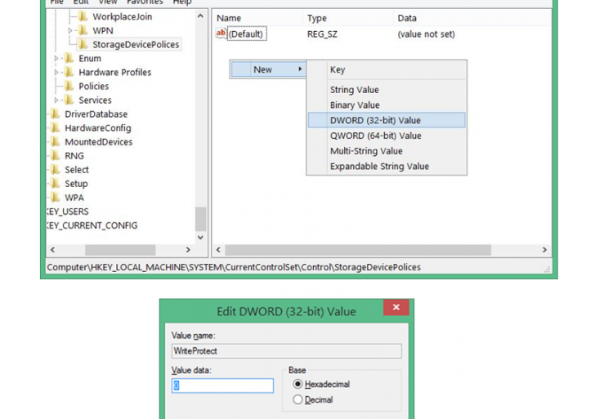Choose DWORD (32-bit) Value

pos(387,120)
